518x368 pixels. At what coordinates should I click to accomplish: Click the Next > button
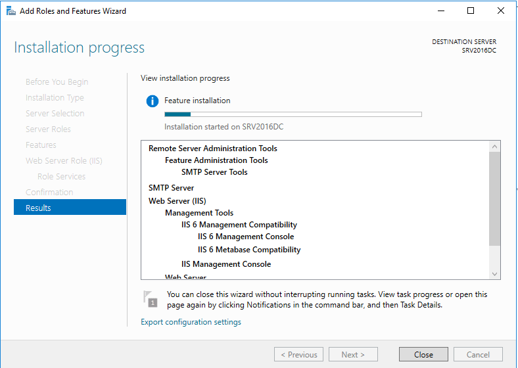pyautogui.click(x=353, y=354)
